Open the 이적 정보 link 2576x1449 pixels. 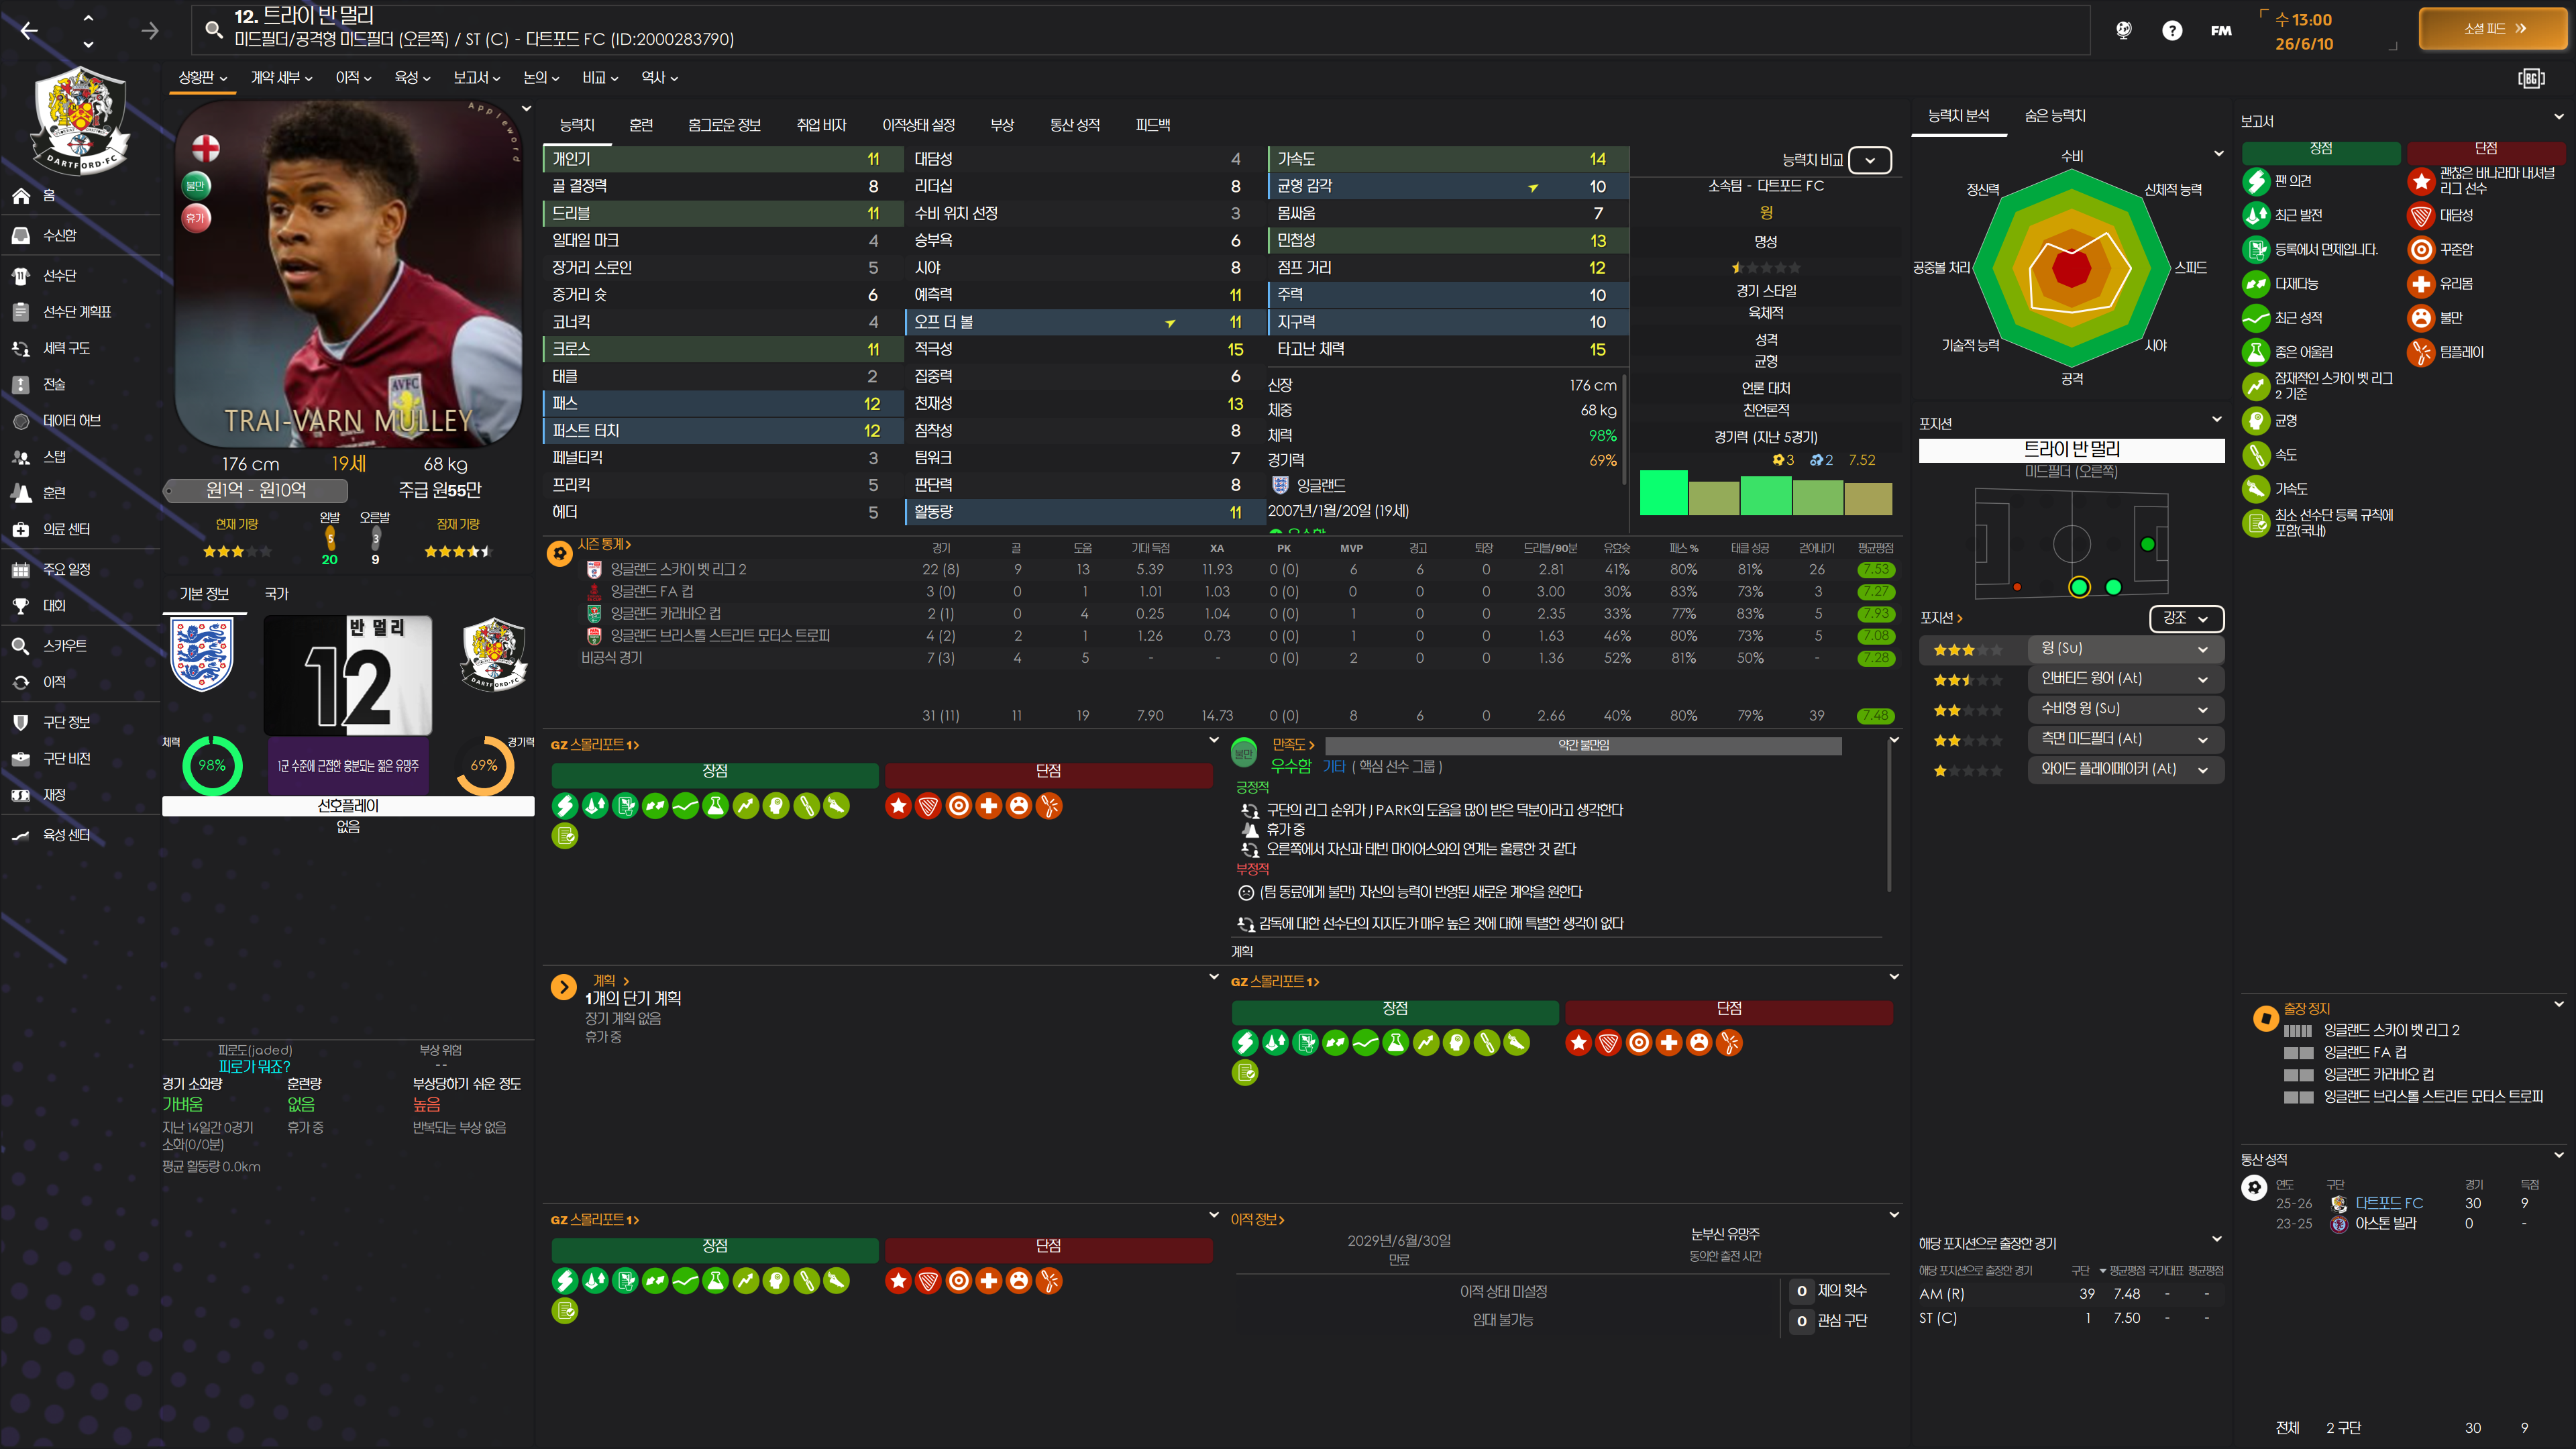(1257, 1219)
